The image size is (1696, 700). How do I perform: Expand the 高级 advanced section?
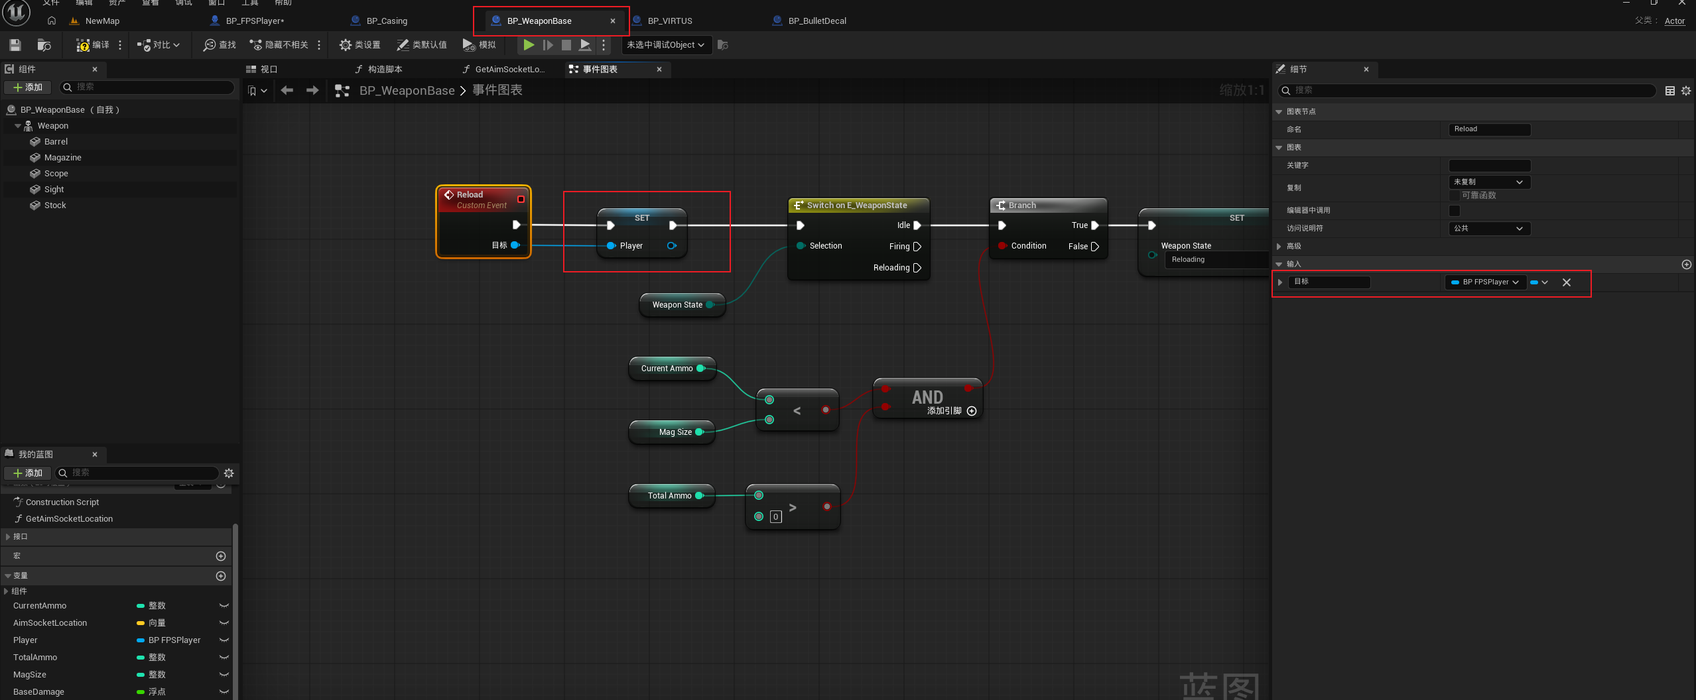1279,247
